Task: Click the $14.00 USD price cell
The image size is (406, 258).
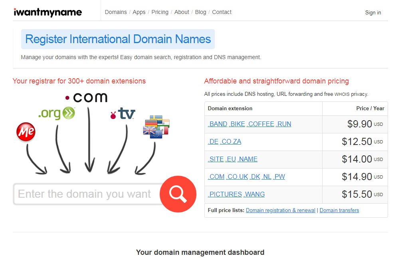Action: click(355, 160)
